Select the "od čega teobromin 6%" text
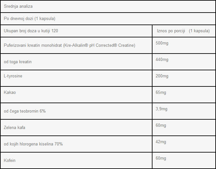This screenshot has height=169, width=216. point(25,111)
